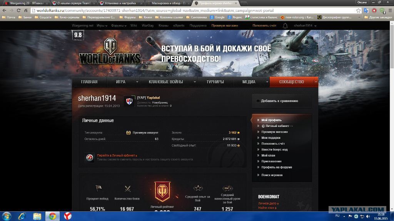
Task: Open 'Ввести бонус-код' in sidebar
Action: pos(274,150)
